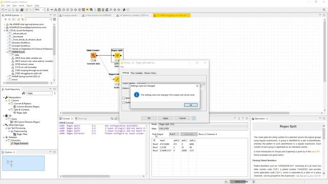Screen dimensions: 328x184
Task: Click the Load data button in node monitor
Action: point(189,134)
